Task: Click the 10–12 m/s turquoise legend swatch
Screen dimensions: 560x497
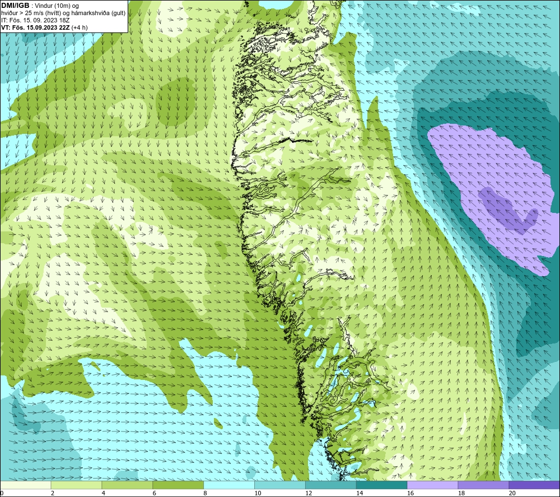Action: (x=279, y=485)
